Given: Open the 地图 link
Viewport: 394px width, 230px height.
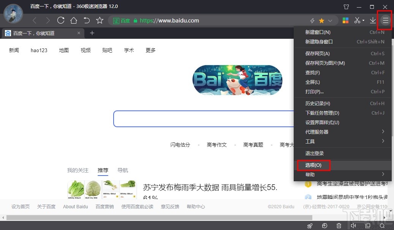Looking at the screenshot, I should (64, 50).
